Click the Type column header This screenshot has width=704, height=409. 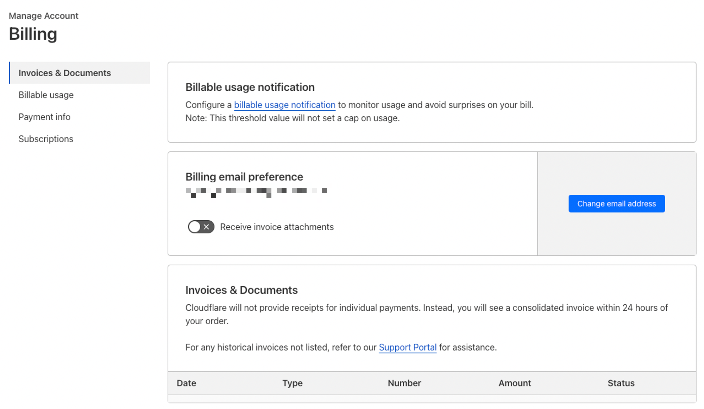click(292, 383)
